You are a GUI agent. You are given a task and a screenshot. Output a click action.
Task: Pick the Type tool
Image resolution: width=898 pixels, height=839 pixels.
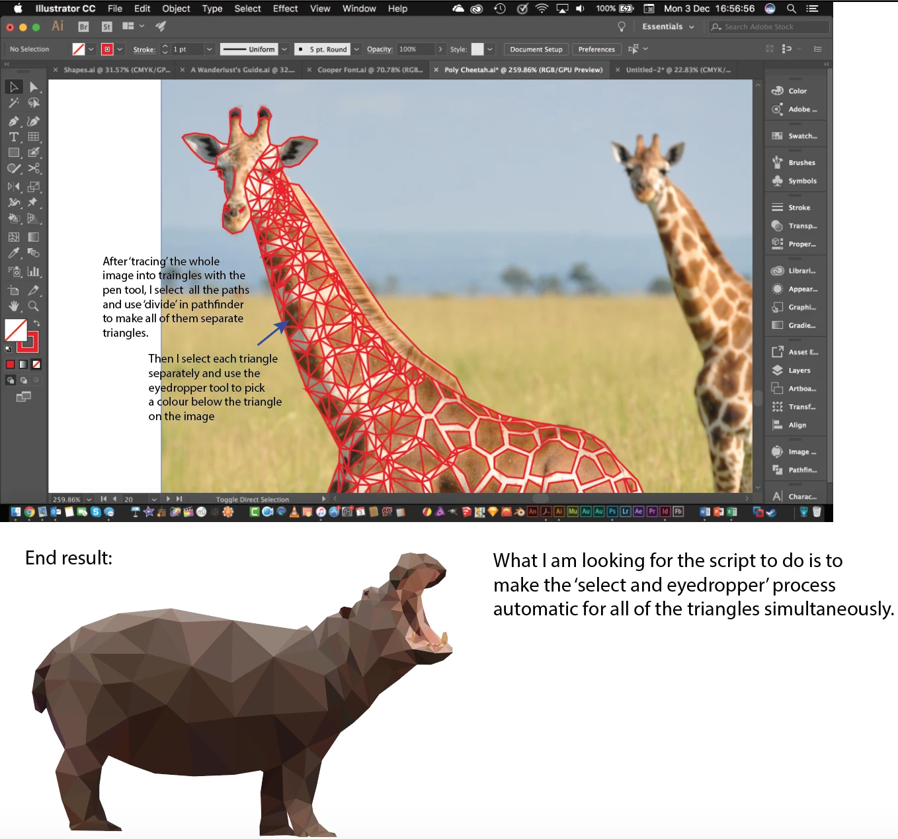tap(13, 137)
